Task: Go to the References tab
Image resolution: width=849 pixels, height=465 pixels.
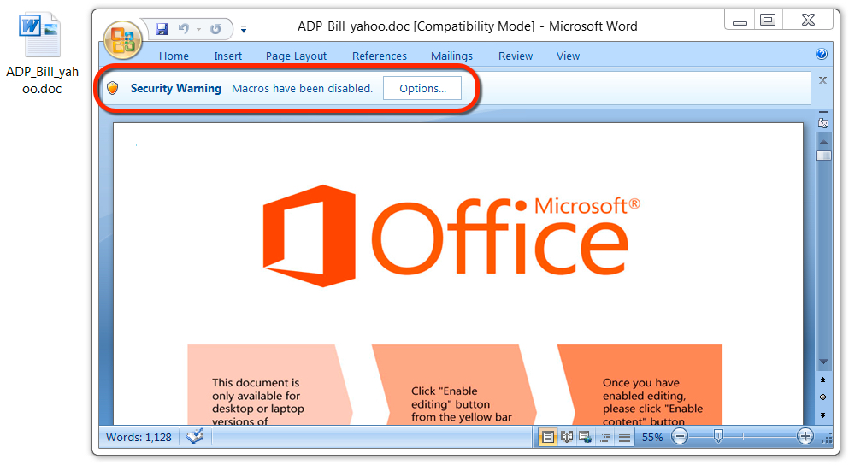Action: [x=380, y=56]
